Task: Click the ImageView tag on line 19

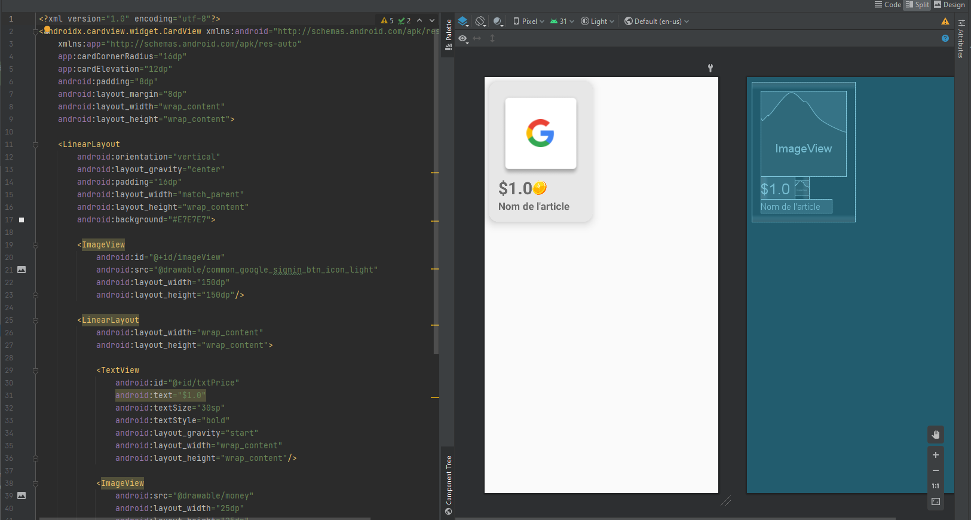Action: point(103,244)
